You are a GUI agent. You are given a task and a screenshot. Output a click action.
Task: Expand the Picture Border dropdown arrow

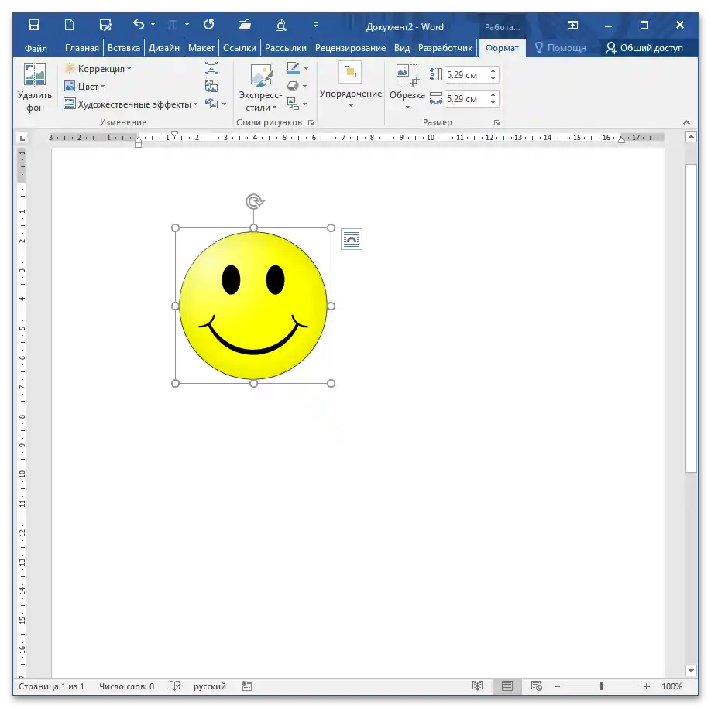[x=306, y=68]
